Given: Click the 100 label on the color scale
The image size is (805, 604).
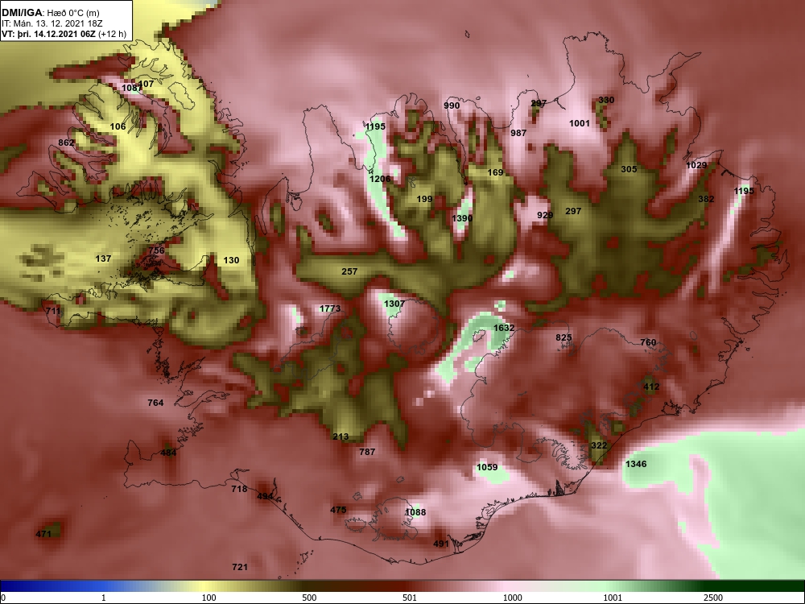Looking at the screenshot, I should (208, 598).
